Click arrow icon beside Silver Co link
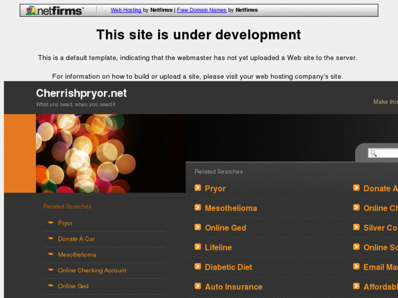The height and width of the screenshot is (298, 398). pos(356,227)
